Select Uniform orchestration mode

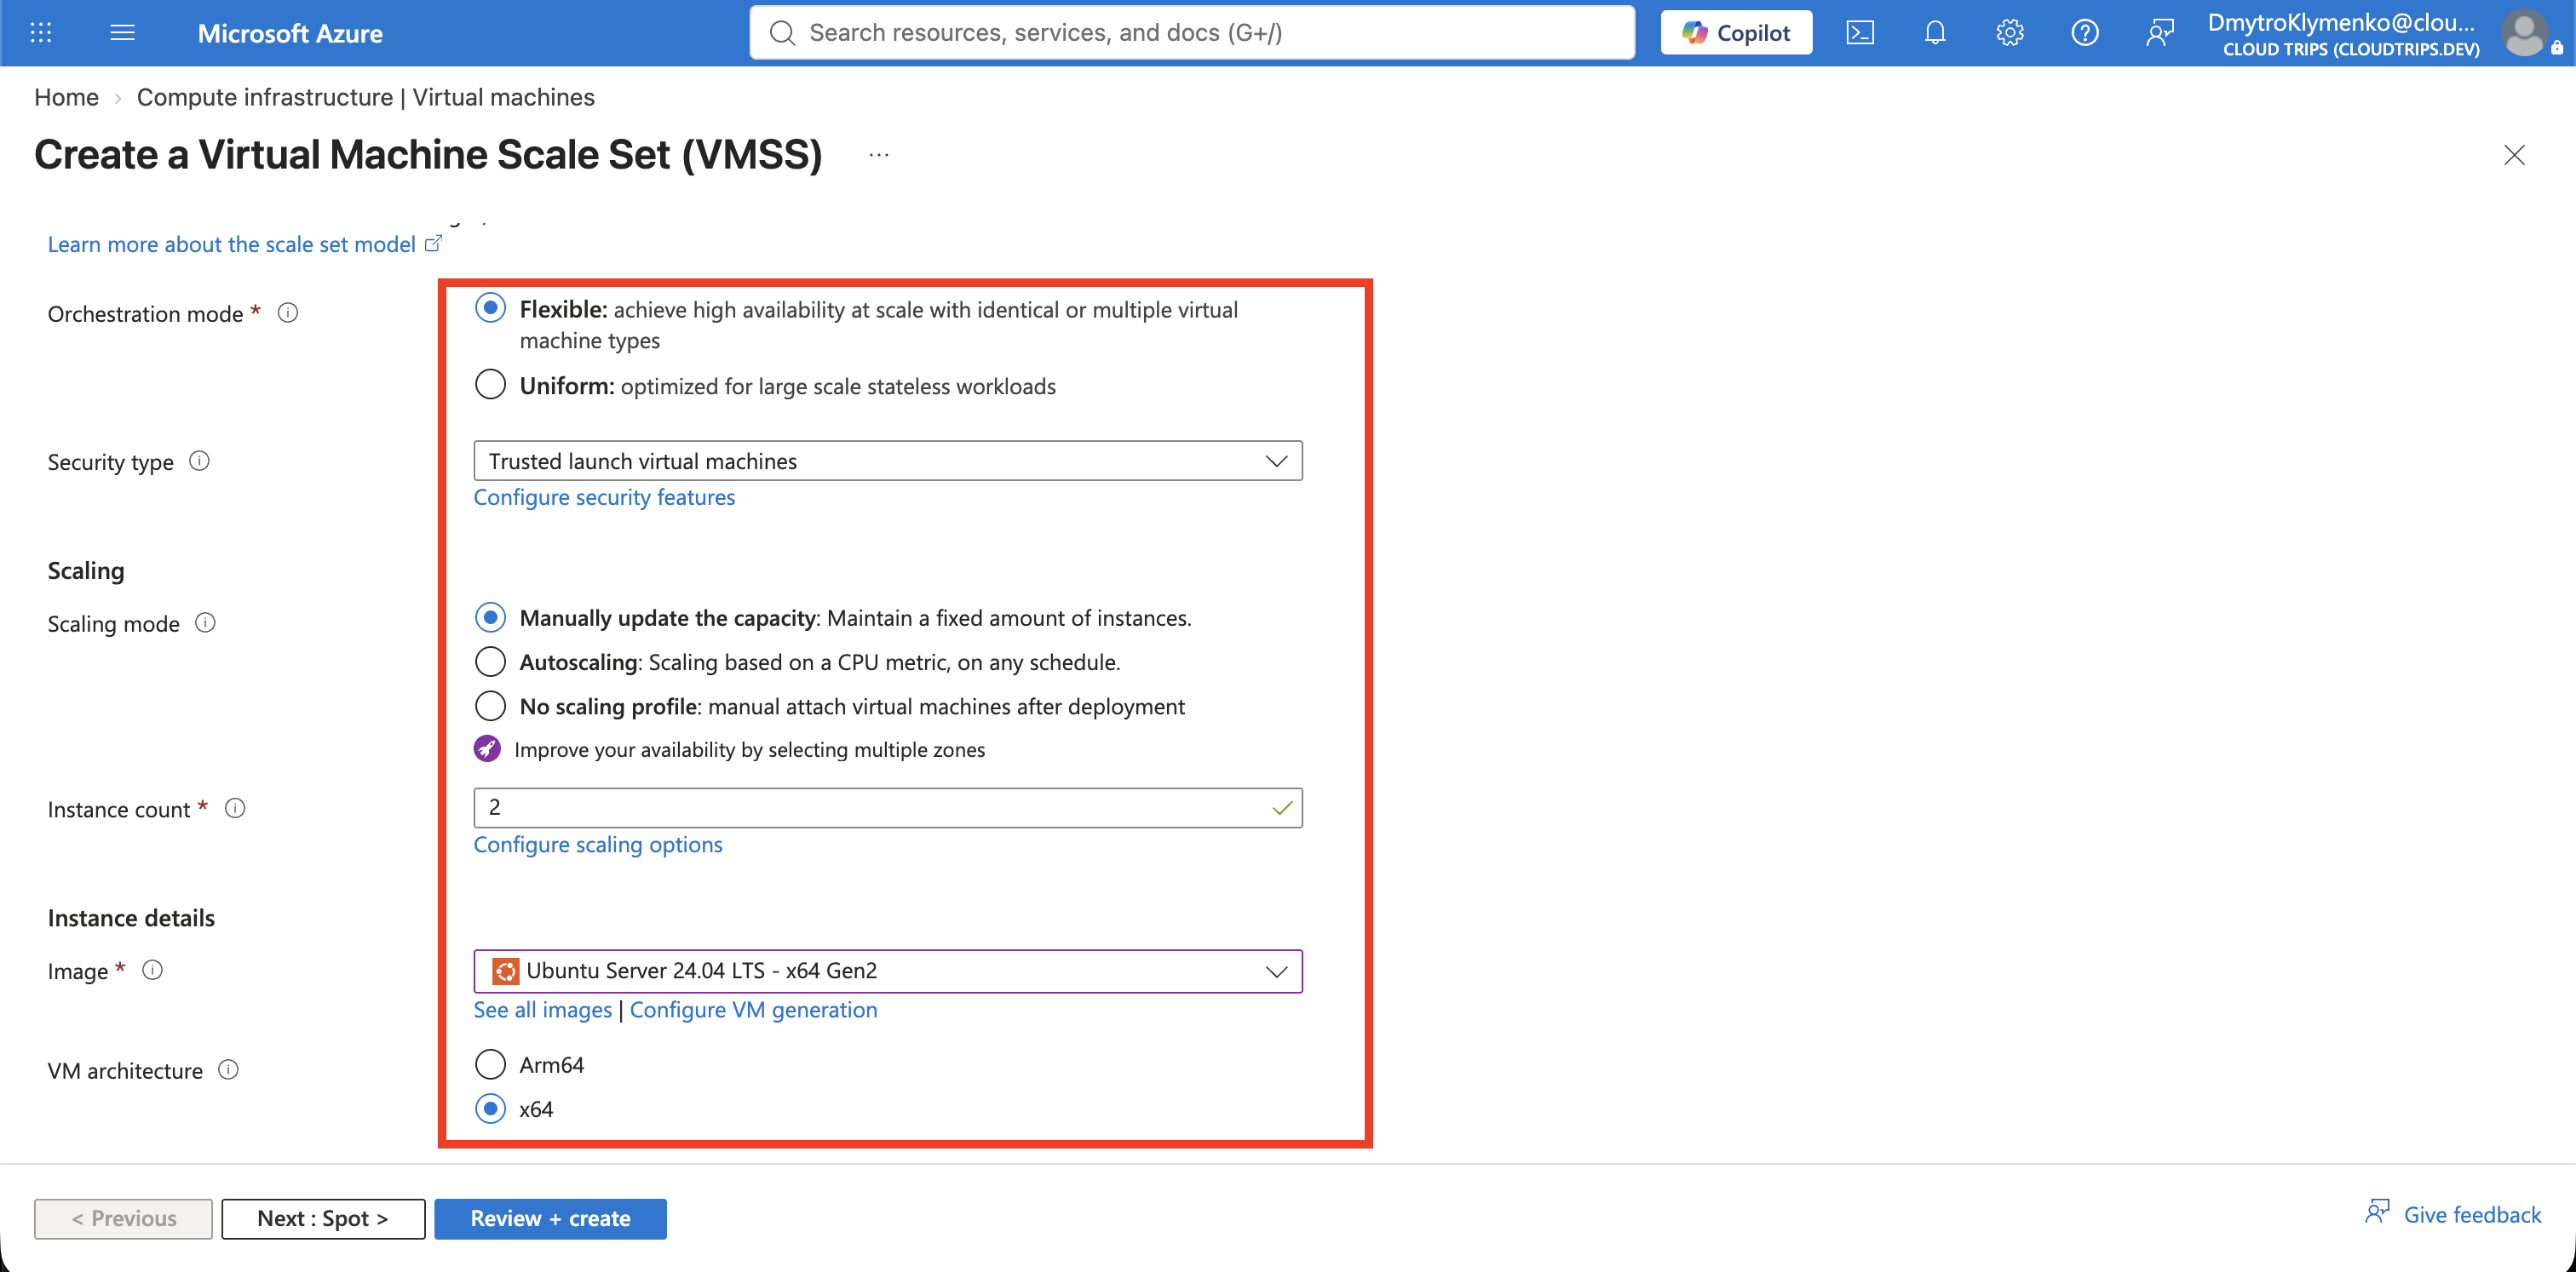[x=490, y=385]
